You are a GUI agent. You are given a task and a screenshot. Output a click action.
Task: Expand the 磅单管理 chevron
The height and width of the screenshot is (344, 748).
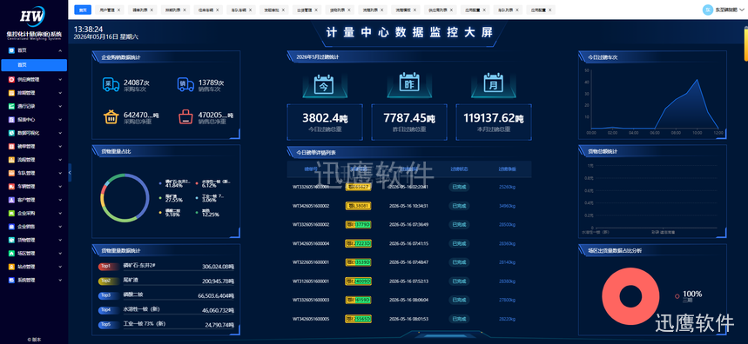[x=60, y=147]
